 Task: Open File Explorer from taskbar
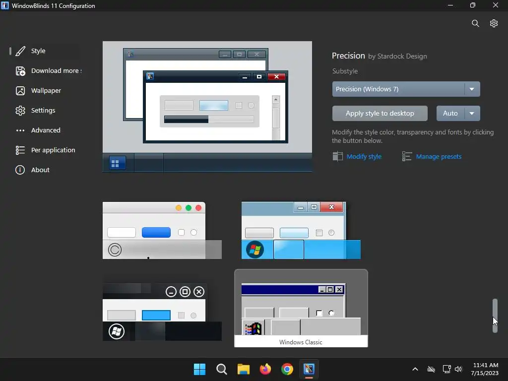(x=243, y=369)
